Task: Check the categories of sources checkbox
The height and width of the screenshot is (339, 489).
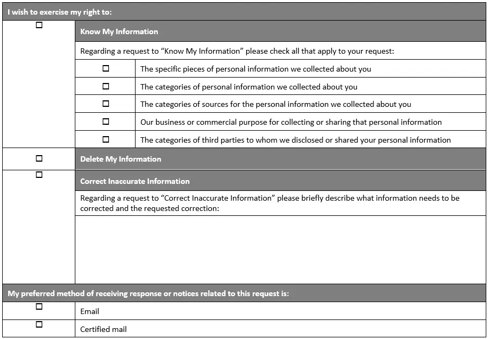Action: (106, 104)
